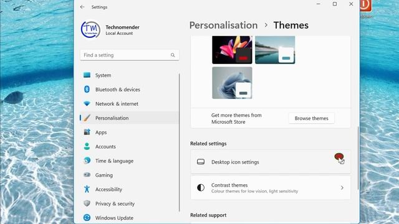Click the Gaming controller icon
The height and width of the screenshot is (224, 399).
tap(87, 175)
